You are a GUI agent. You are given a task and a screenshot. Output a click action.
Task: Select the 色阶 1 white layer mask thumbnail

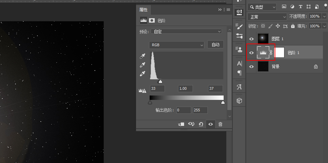(279, 52)
